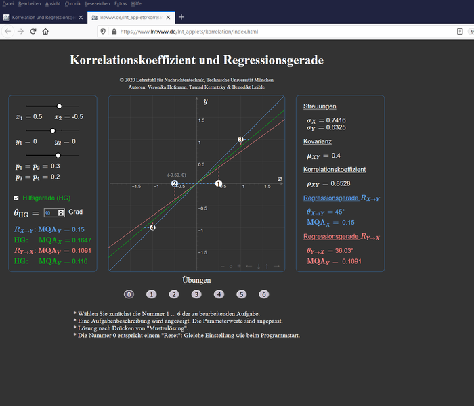
Task: Select exercise number 3
Action: point(196,294)
